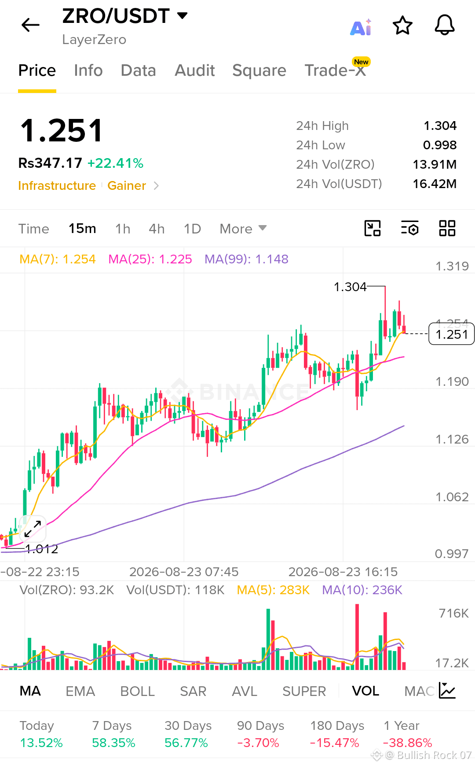Tap the volume MA(10): 236K legend
The image size is (475, 766).
point(362,590)
